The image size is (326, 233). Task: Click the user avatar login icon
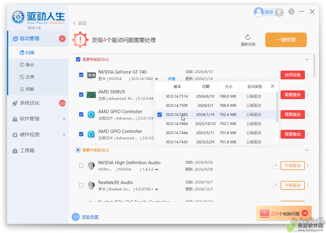(259, 12)
